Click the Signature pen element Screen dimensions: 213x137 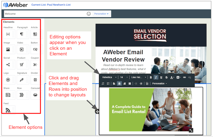pyautogui.click(x=22, y=80)
